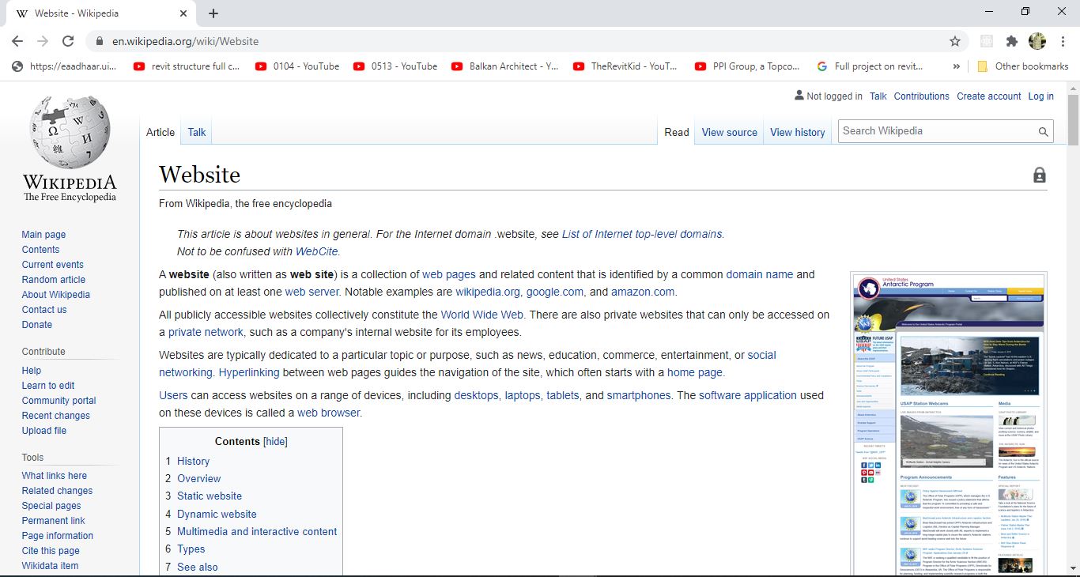Open Full project on revit bookmark

870,66
